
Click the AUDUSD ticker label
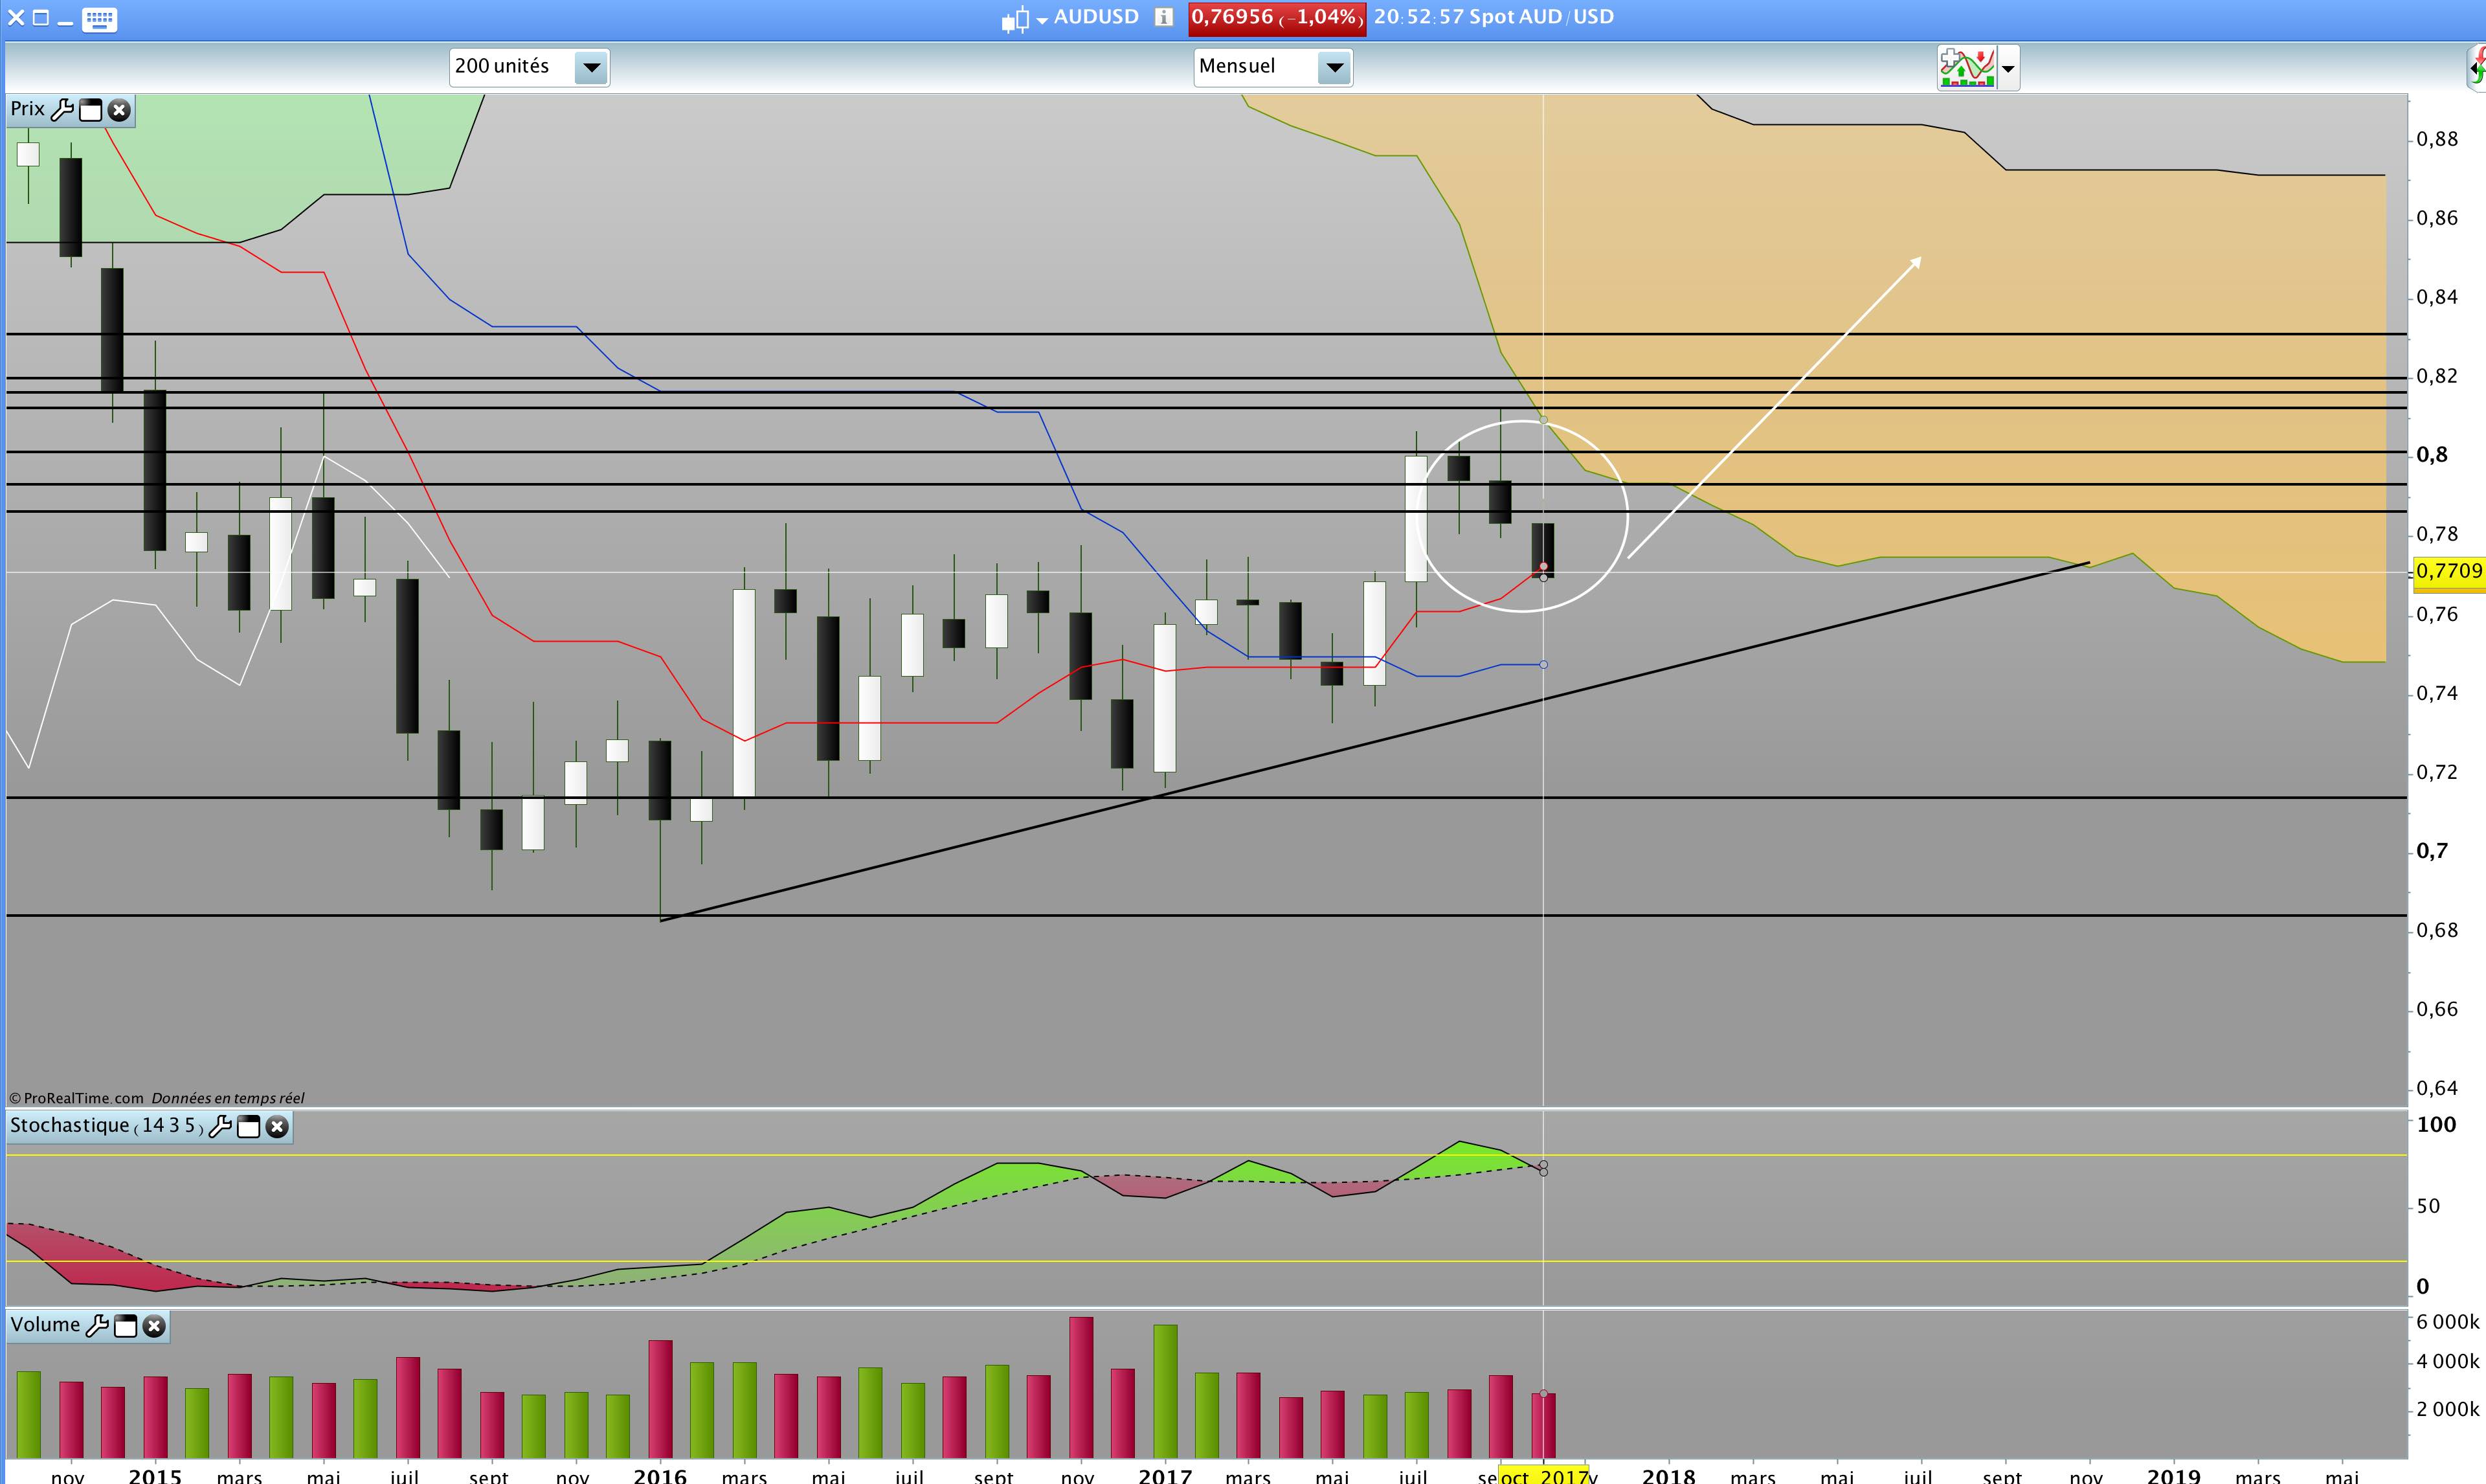[x=1095, y=17]
